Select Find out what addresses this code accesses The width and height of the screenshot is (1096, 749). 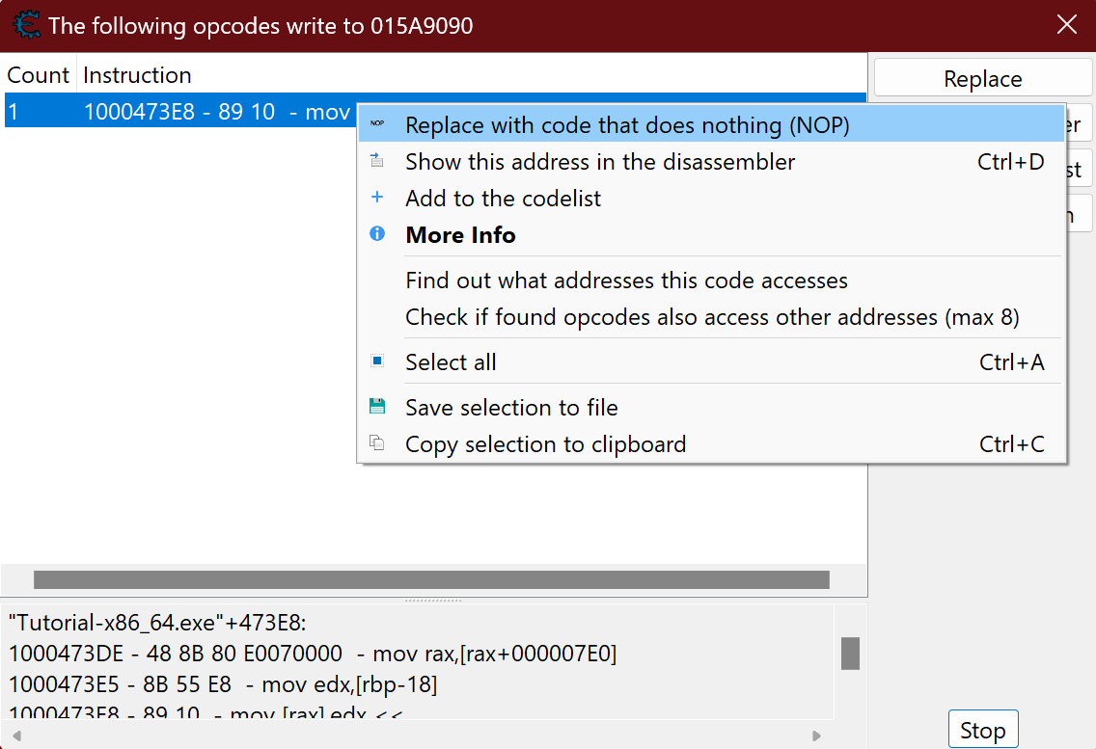coord(626,281)
